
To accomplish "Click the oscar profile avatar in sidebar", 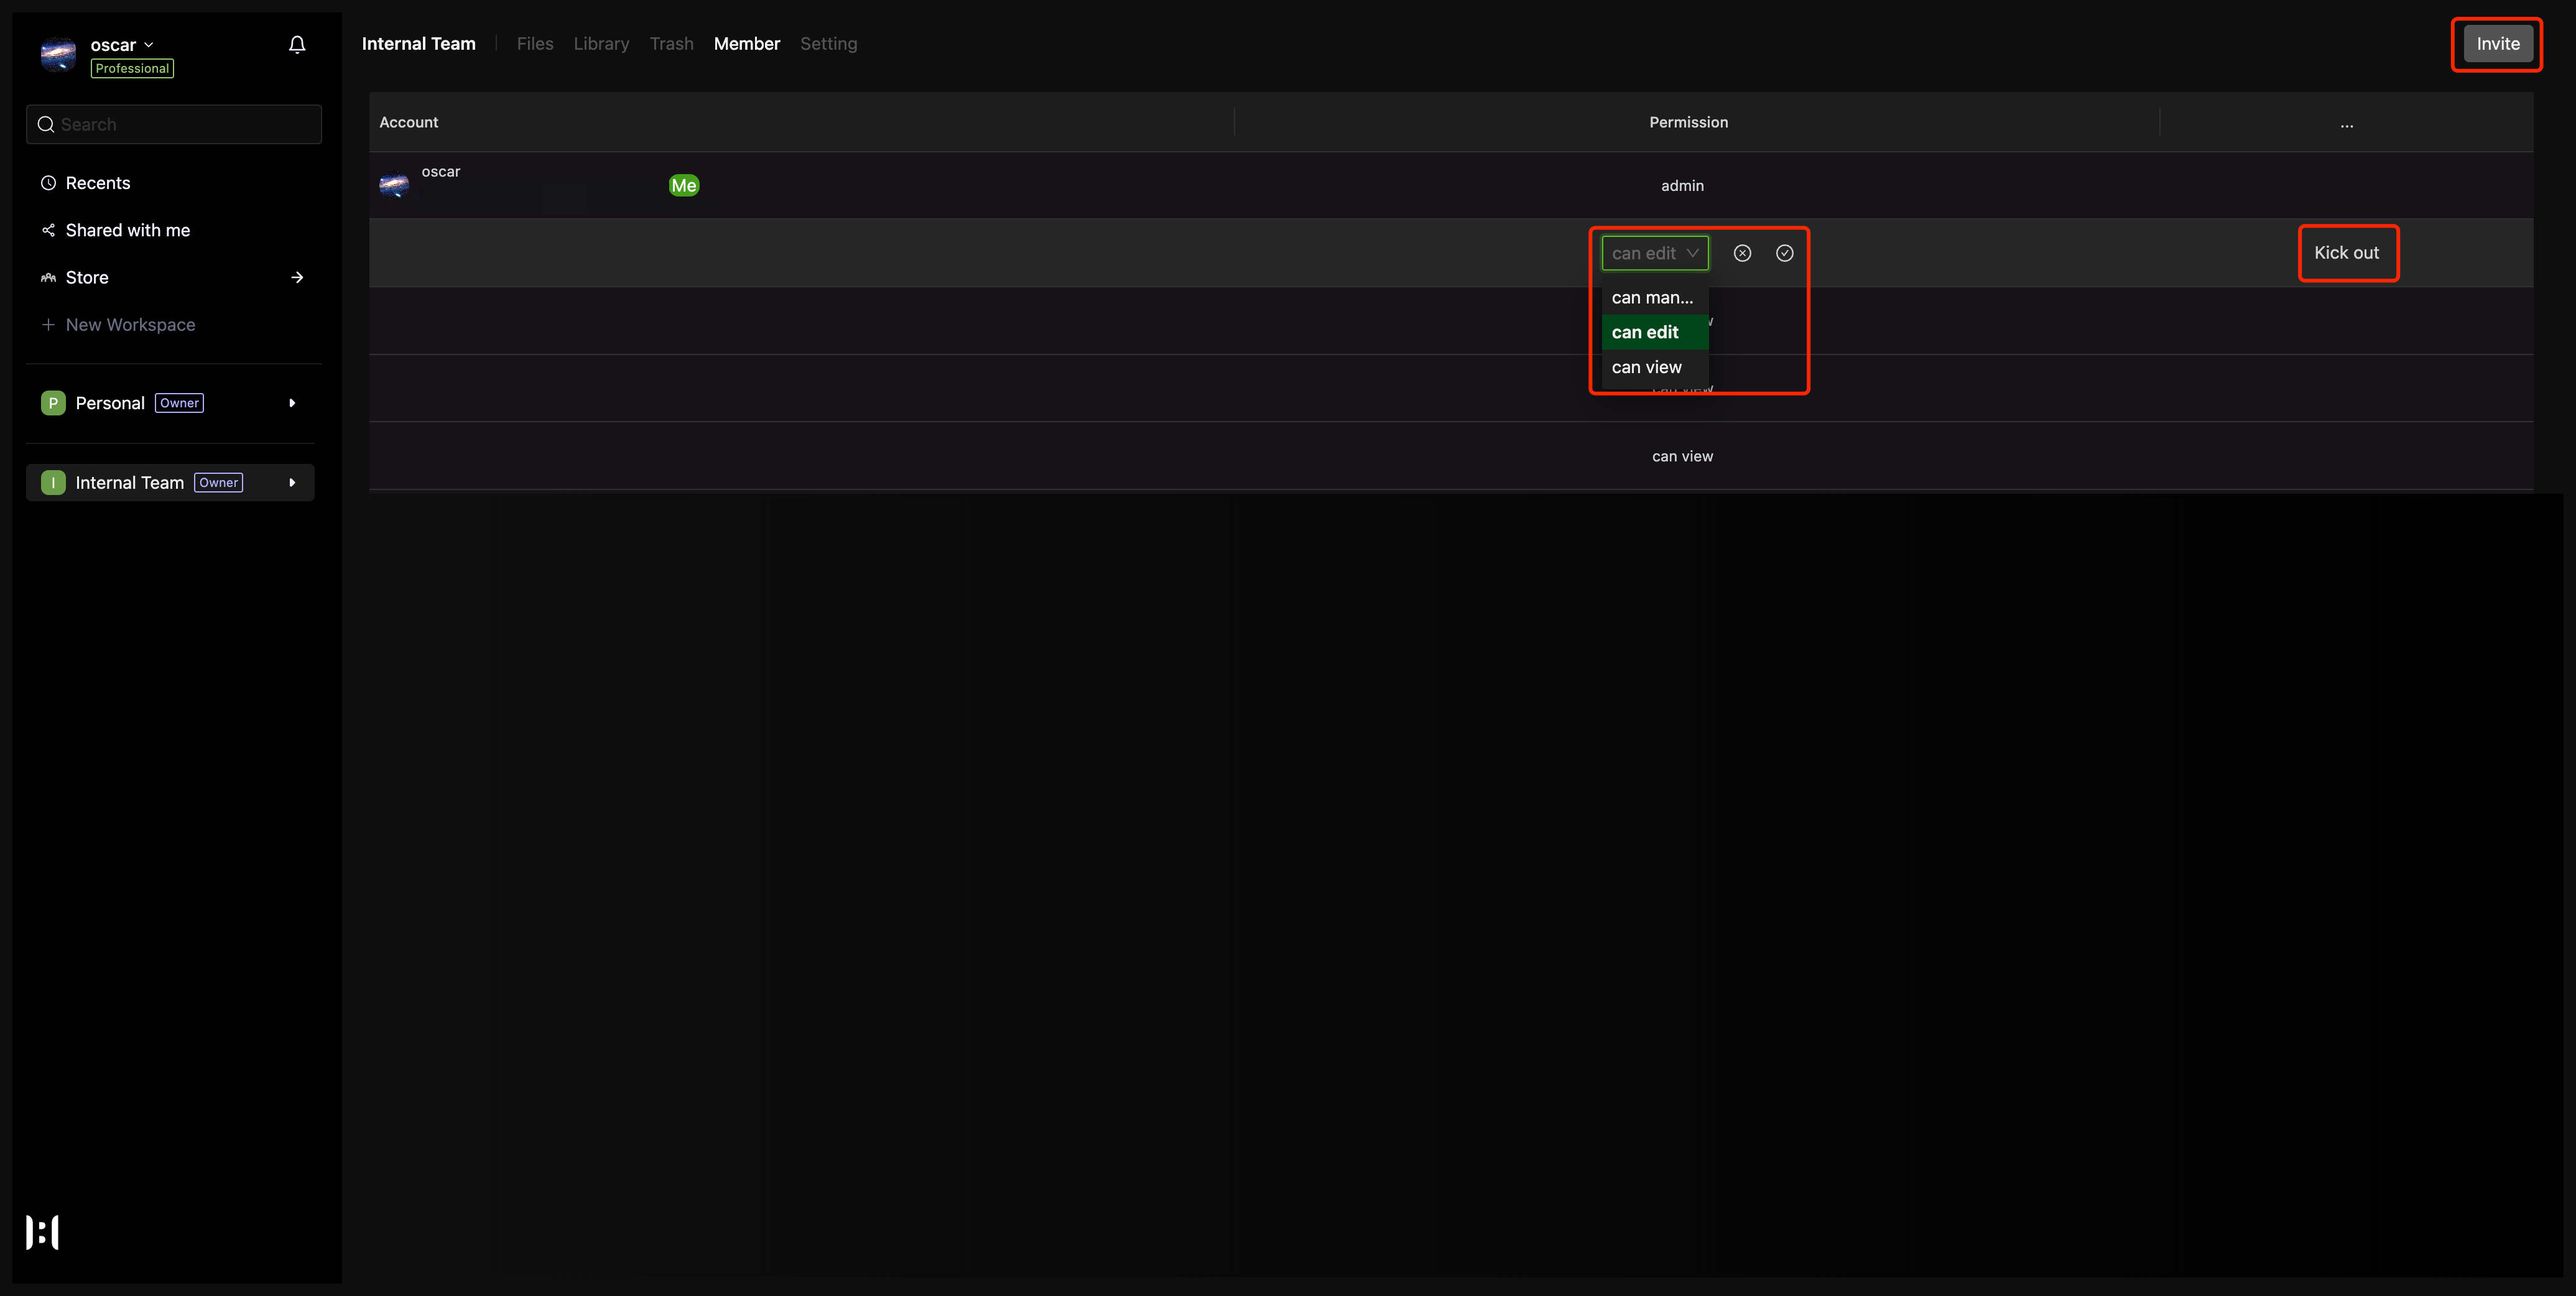I will point(58,54).
